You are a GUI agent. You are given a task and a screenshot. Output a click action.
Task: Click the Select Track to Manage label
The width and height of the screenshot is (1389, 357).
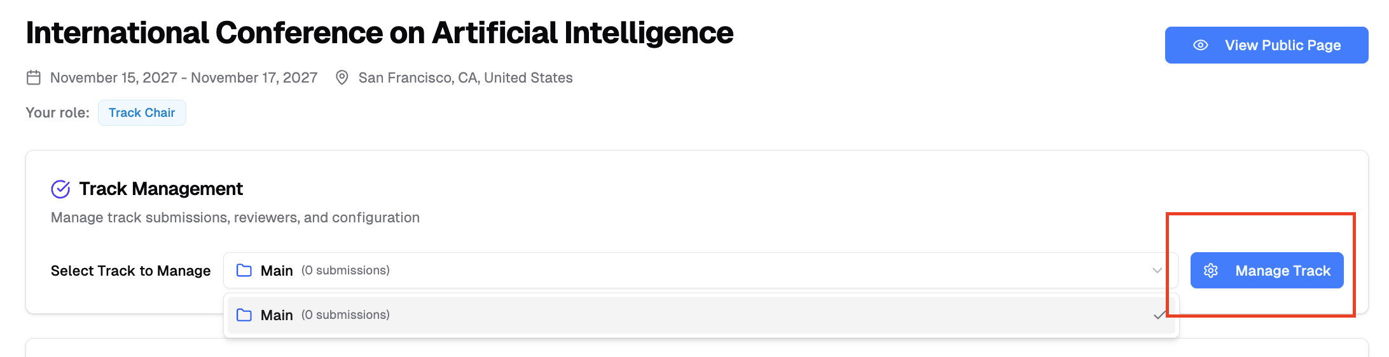(130, 271)
